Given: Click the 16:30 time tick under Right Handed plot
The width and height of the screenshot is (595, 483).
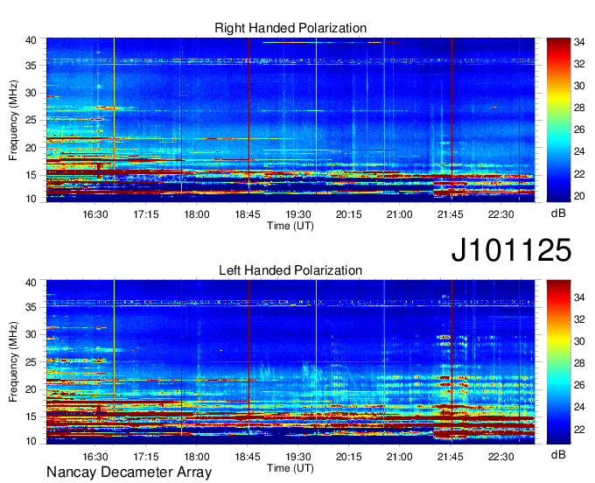Looking at the screenshot, I should pos(95,214).
